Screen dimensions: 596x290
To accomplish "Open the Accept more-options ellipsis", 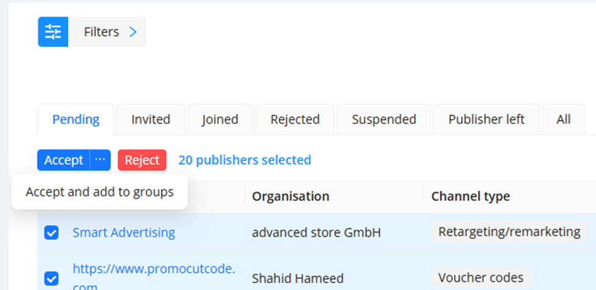I will tap(100, 160).
